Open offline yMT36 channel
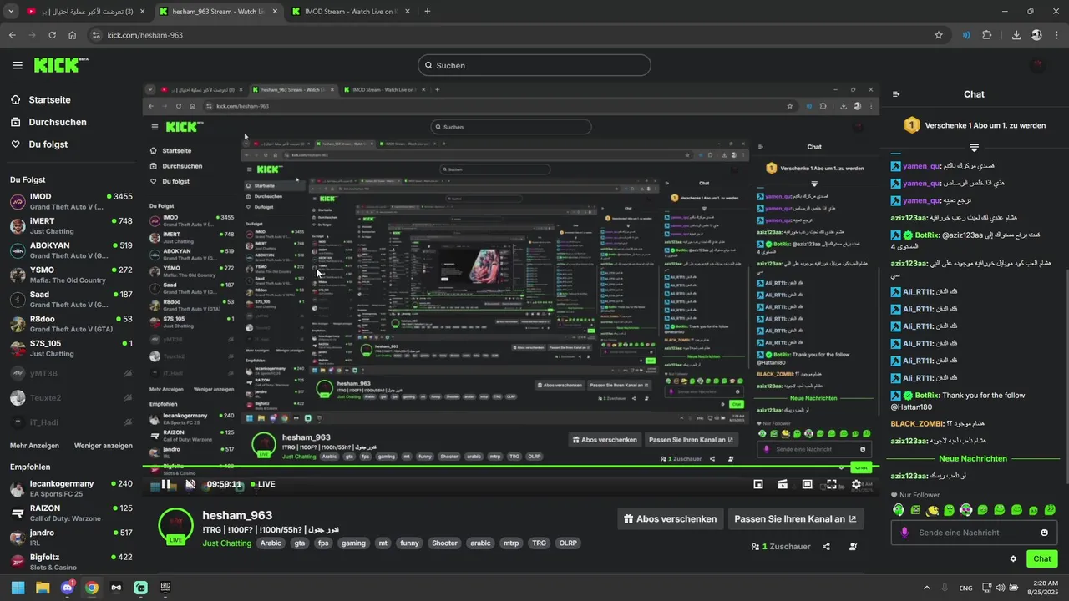1069x601 pixels. pos(71,373)
